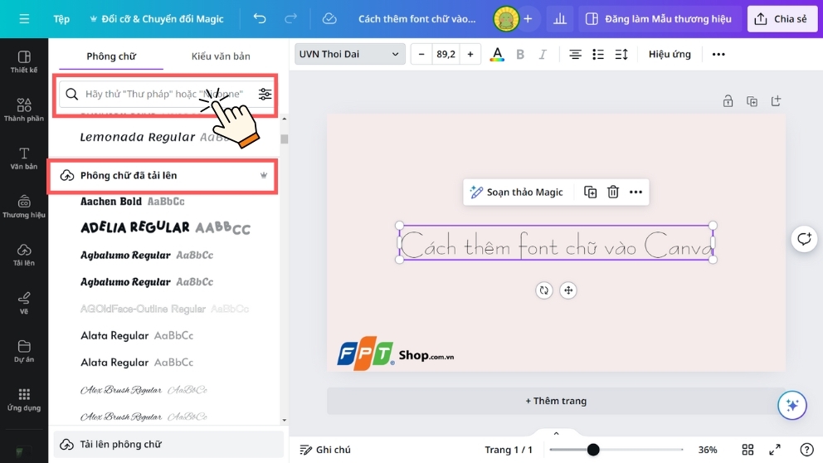Open the text color picker
Image resolution: width=823 pixels, height=463 pixels.
coord(497,54)
